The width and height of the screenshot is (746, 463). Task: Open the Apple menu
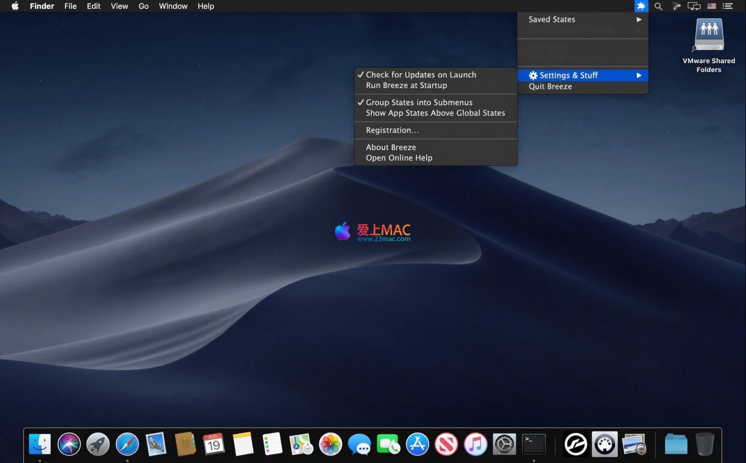(x=15, y=6)
